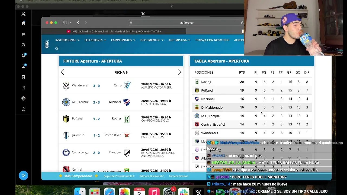Screen dimensions: 347x195
Task: Click Nacional in the standings table
Action: (x=208, y=99)
